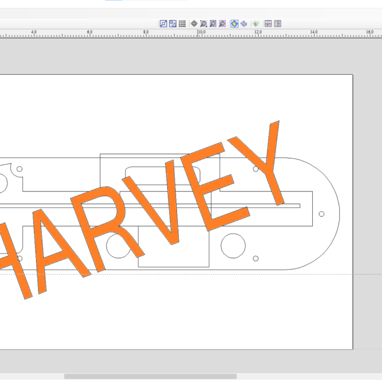Toggle the geometry snapping icon

[x=173, y=23]
